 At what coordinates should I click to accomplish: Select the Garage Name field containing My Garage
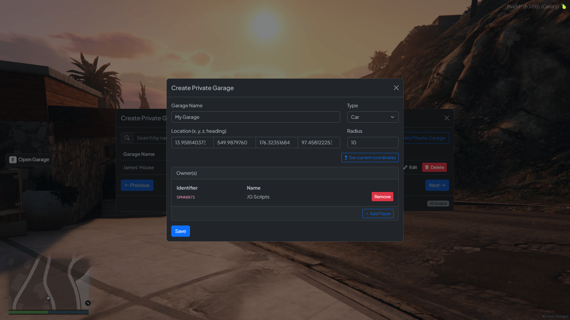[255, 117]
